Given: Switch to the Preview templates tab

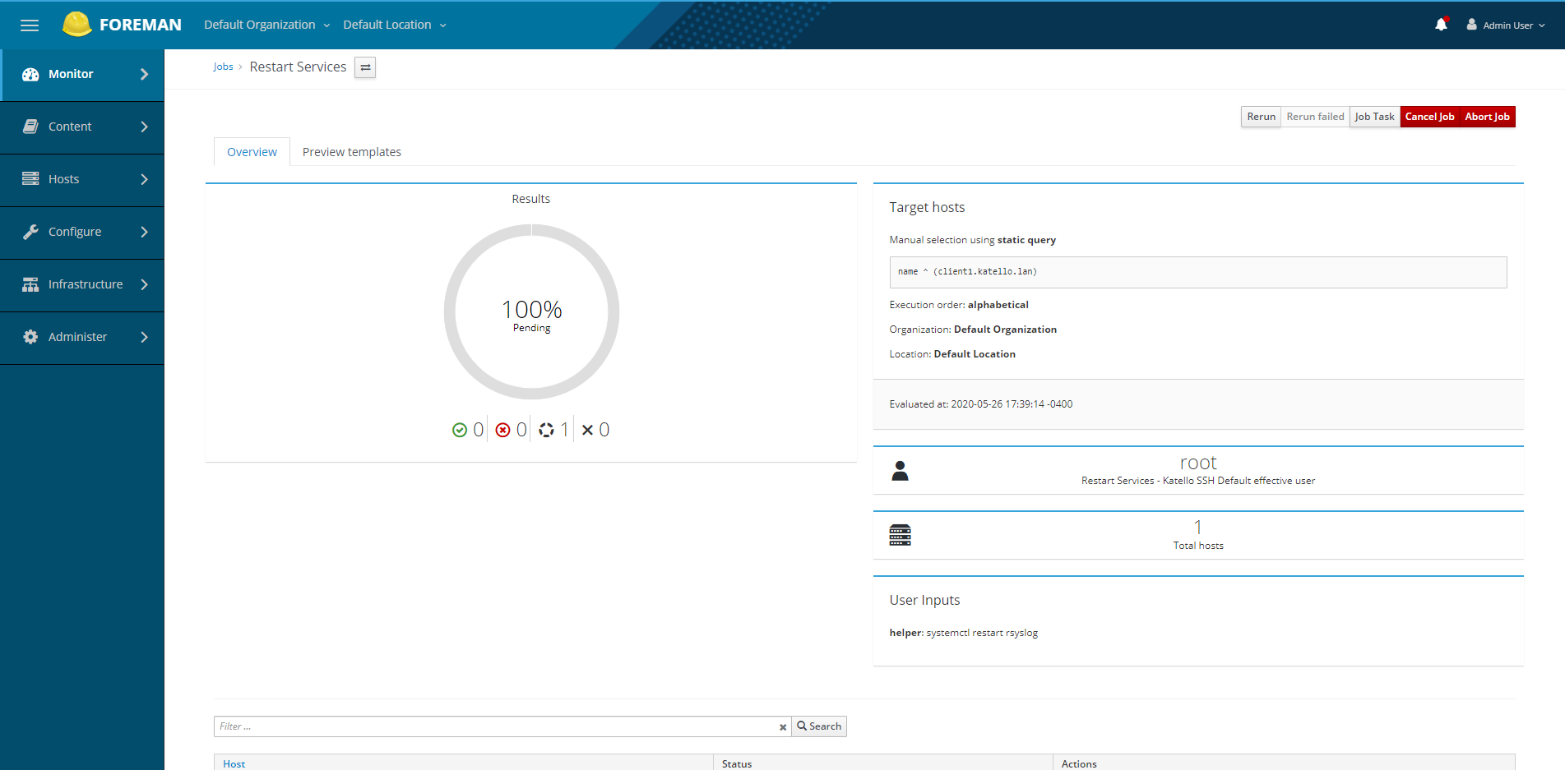Looking at the screenshot, I should tap(351, 152).
